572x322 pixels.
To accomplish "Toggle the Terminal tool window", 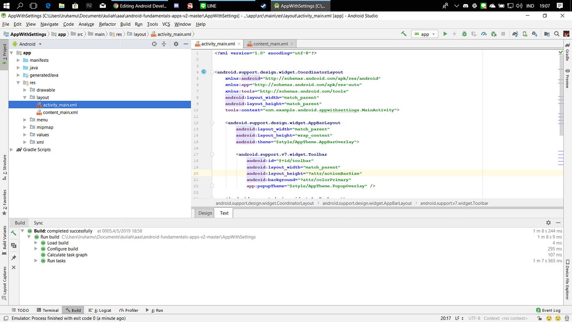I will pyautogui.click(x=47, y=310).
